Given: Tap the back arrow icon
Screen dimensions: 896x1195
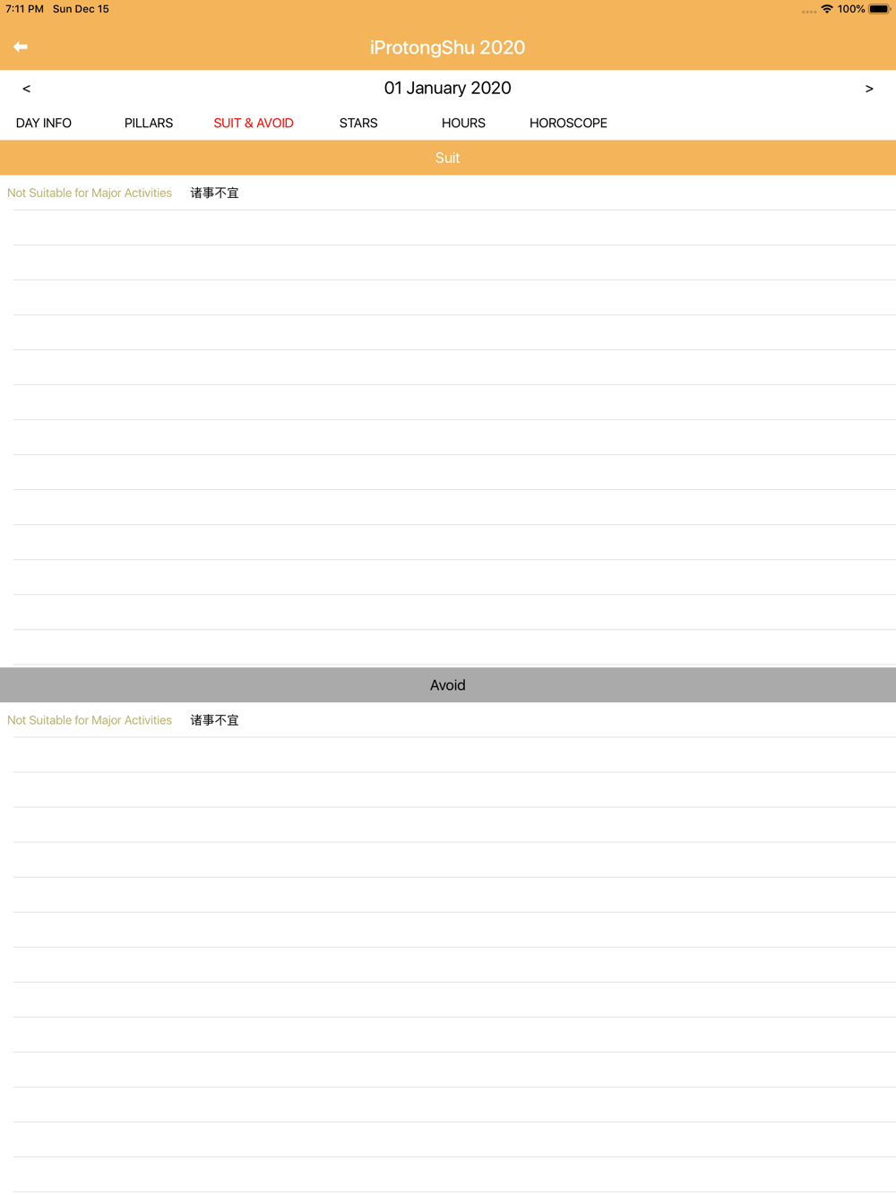Looking at the screenshot, I should tap(21, 47).
